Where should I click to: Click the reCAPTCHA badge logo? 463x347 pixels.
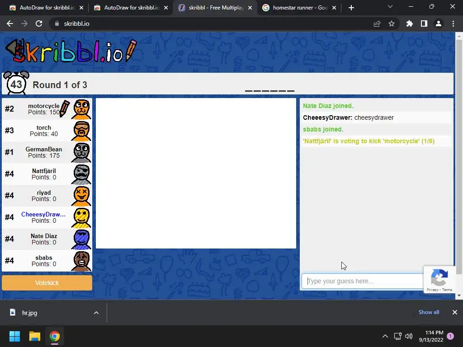(439, 277)
